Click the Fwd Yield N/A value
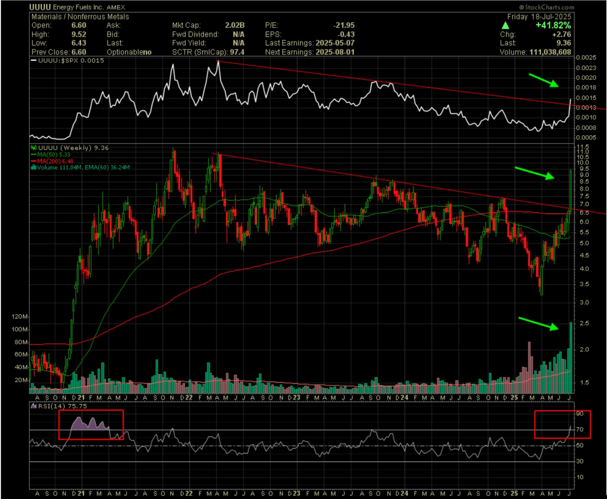The height and width of the screenshot is (499, 607). point(239,43)
